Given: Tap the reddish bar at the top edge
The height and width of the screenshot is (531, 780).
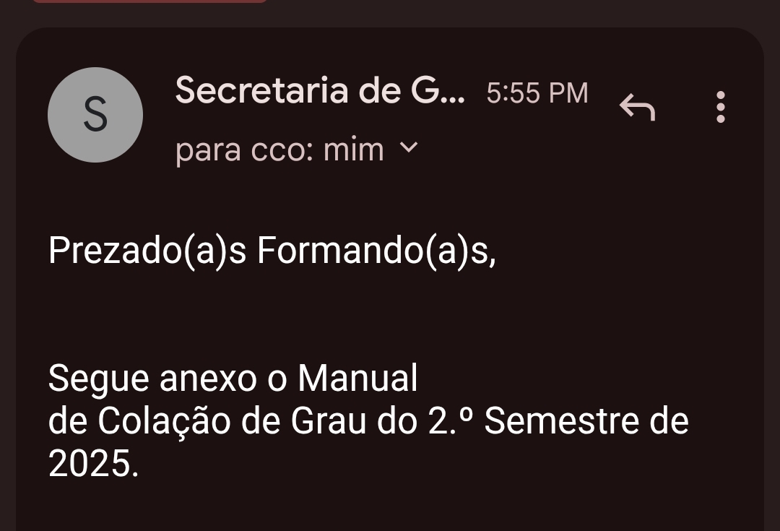Looking at the screenshot, I should point(149,1).
